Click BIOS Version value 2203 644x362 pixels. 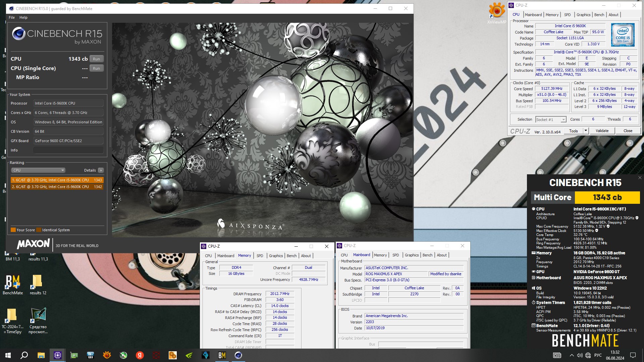(x=414, y=322)
